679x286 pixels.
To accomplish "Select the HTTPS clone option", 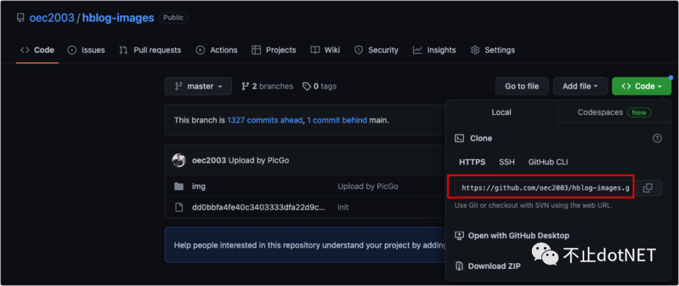I will [472, 162].
